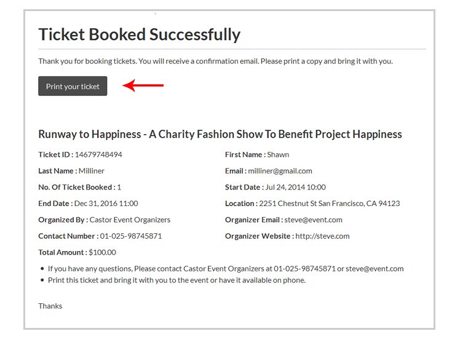Click the End Date Dec 31, 2016 value

tap(106, 204)
